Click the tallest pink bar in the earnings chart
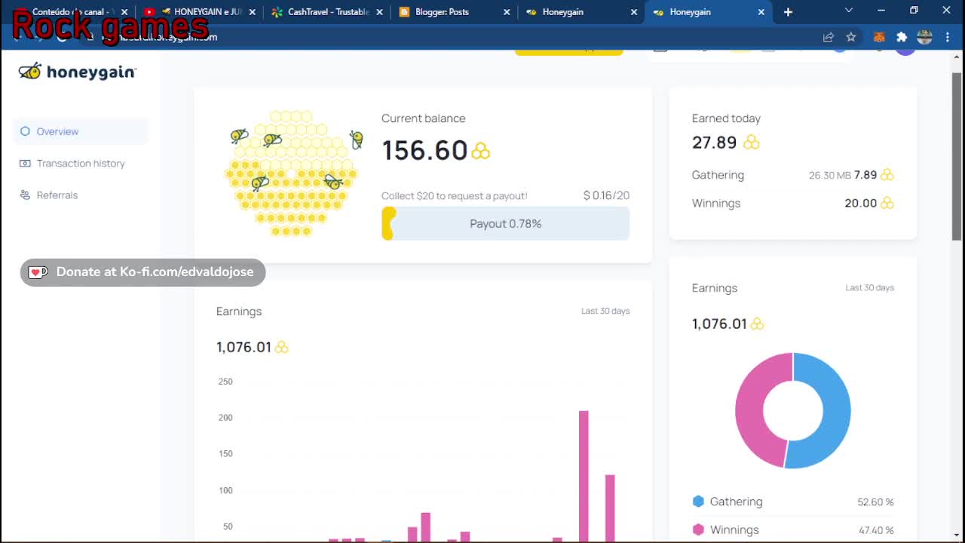Screen dimensions: 965x543 (x=584, y=475)
